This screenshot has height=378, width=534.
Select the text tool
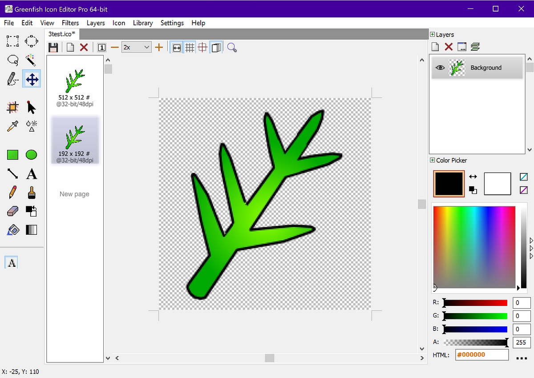pyautogui.click(x=31, y=173)
